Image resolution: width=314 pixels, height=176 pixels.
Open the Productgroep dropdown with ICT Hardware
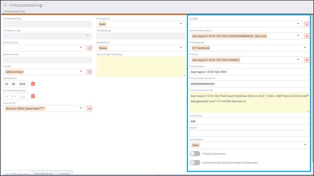[x=249, y=48]
